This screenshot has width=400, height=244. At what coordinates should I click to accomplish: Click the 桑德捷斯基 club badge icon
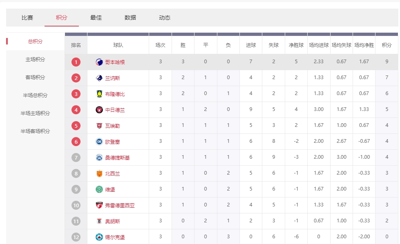point(99,157)
